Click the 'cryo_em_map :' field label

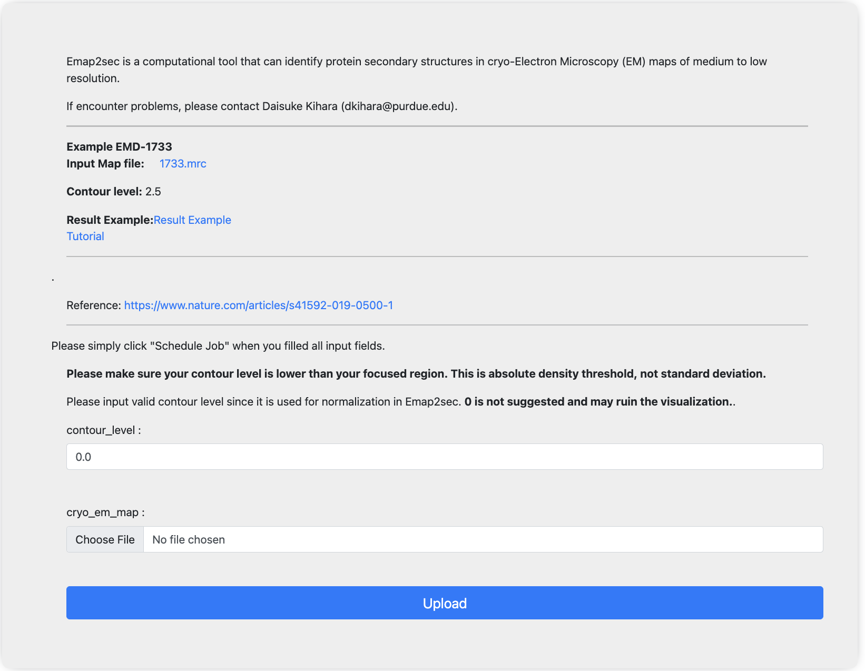pyautogui.click(x=105, y=512)
